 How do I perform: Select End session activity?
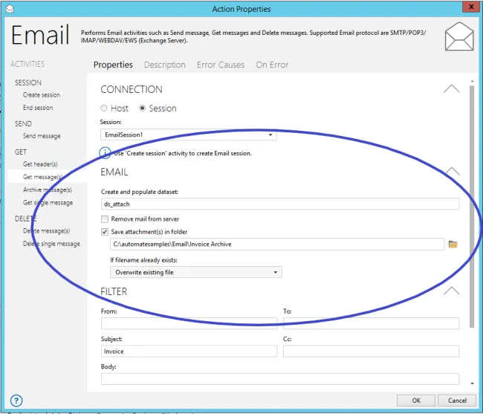coord(38,108)
